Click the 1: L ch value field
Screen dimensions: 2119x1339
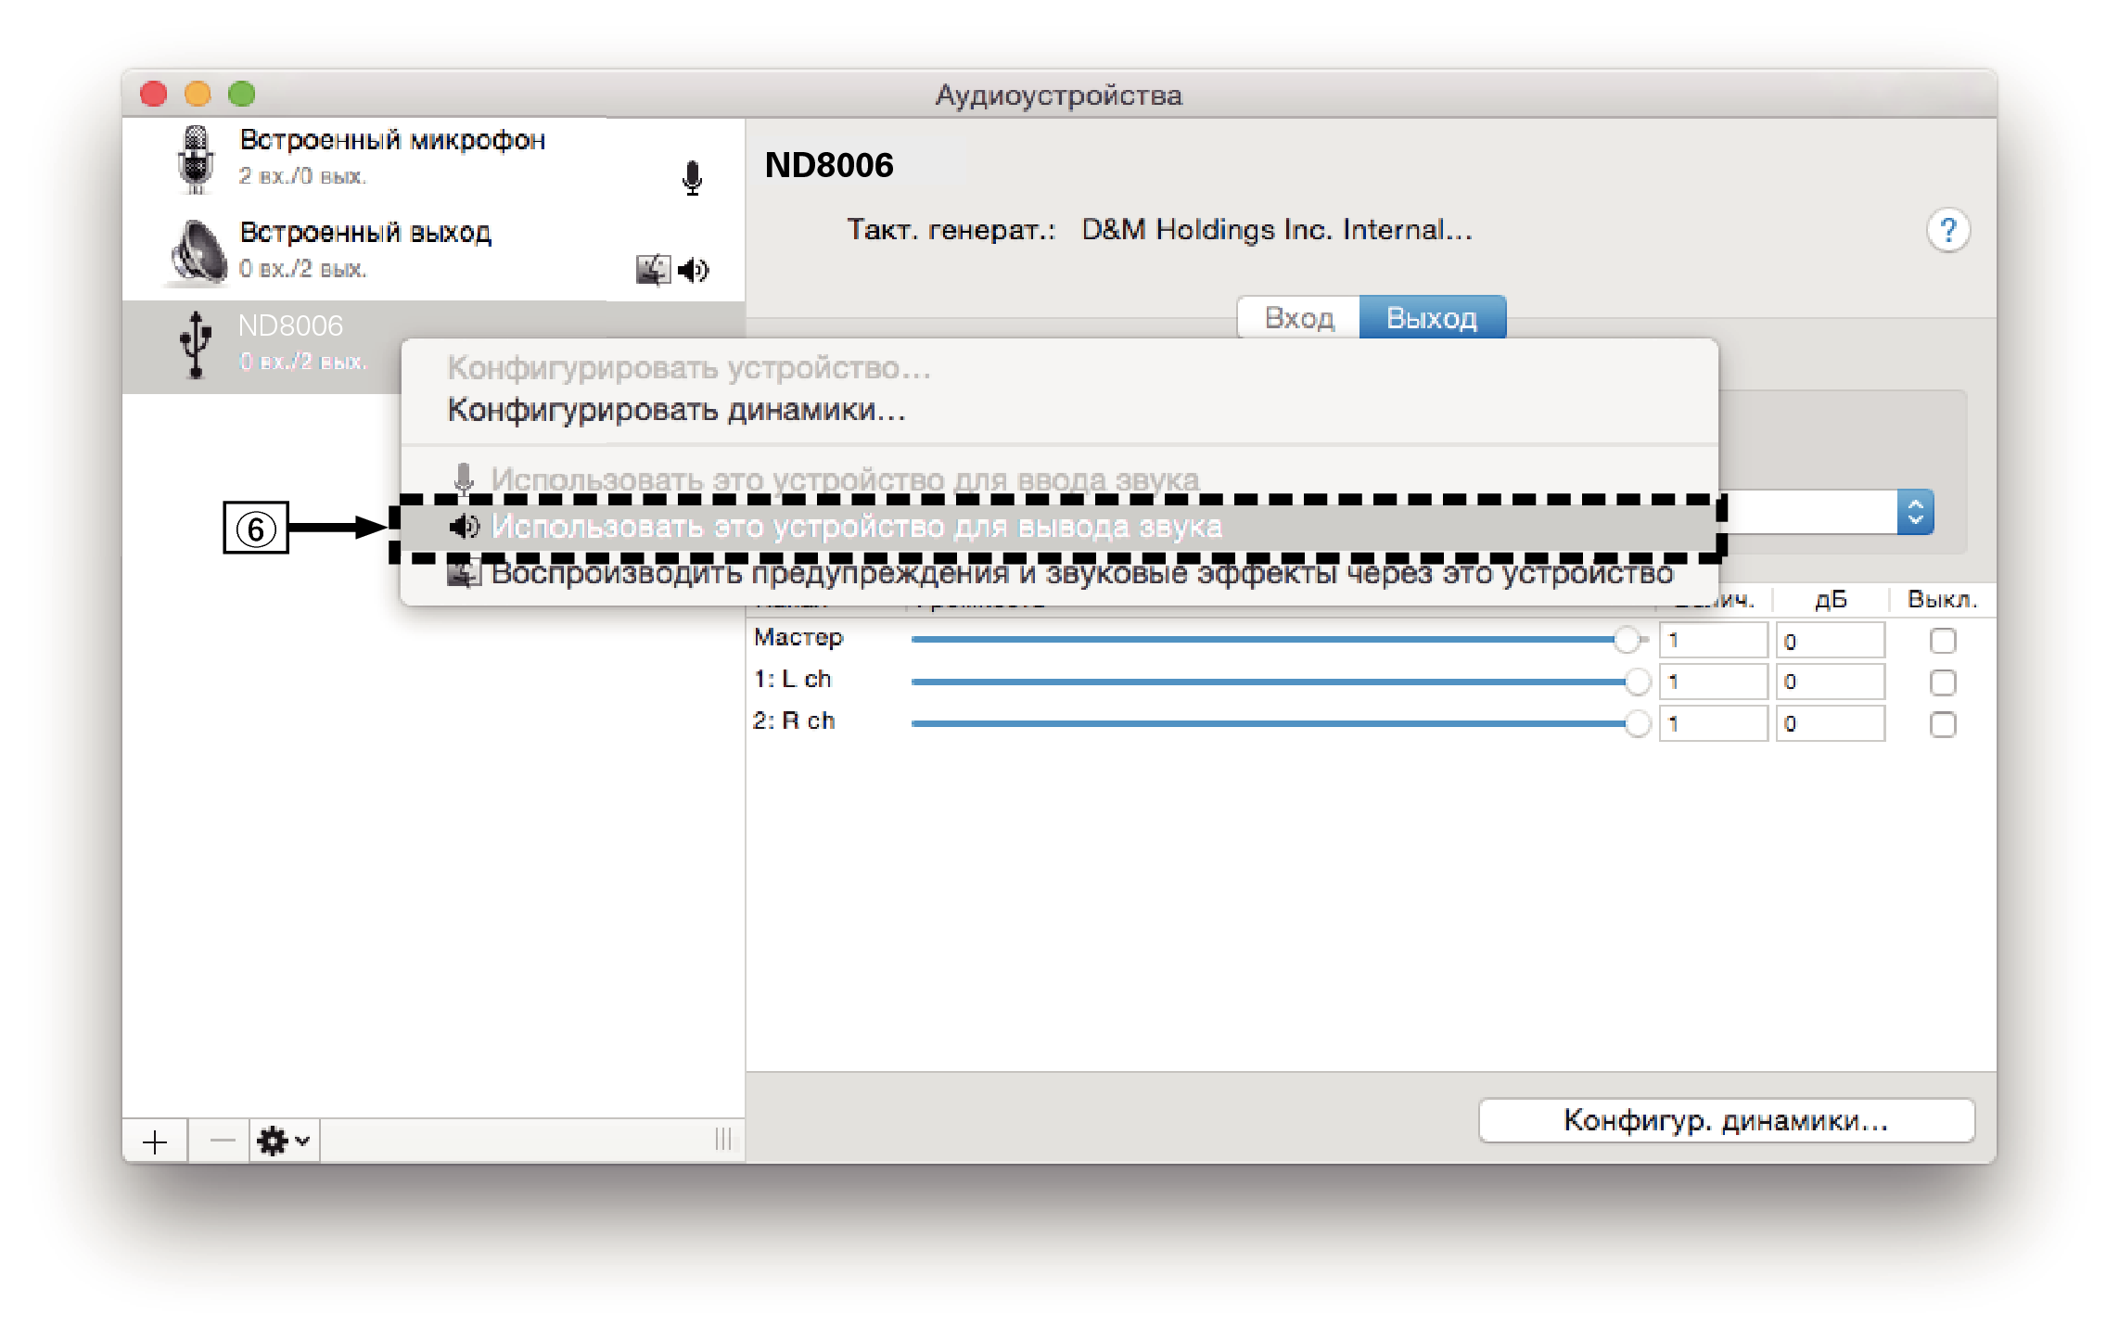tap(1713, 682)
